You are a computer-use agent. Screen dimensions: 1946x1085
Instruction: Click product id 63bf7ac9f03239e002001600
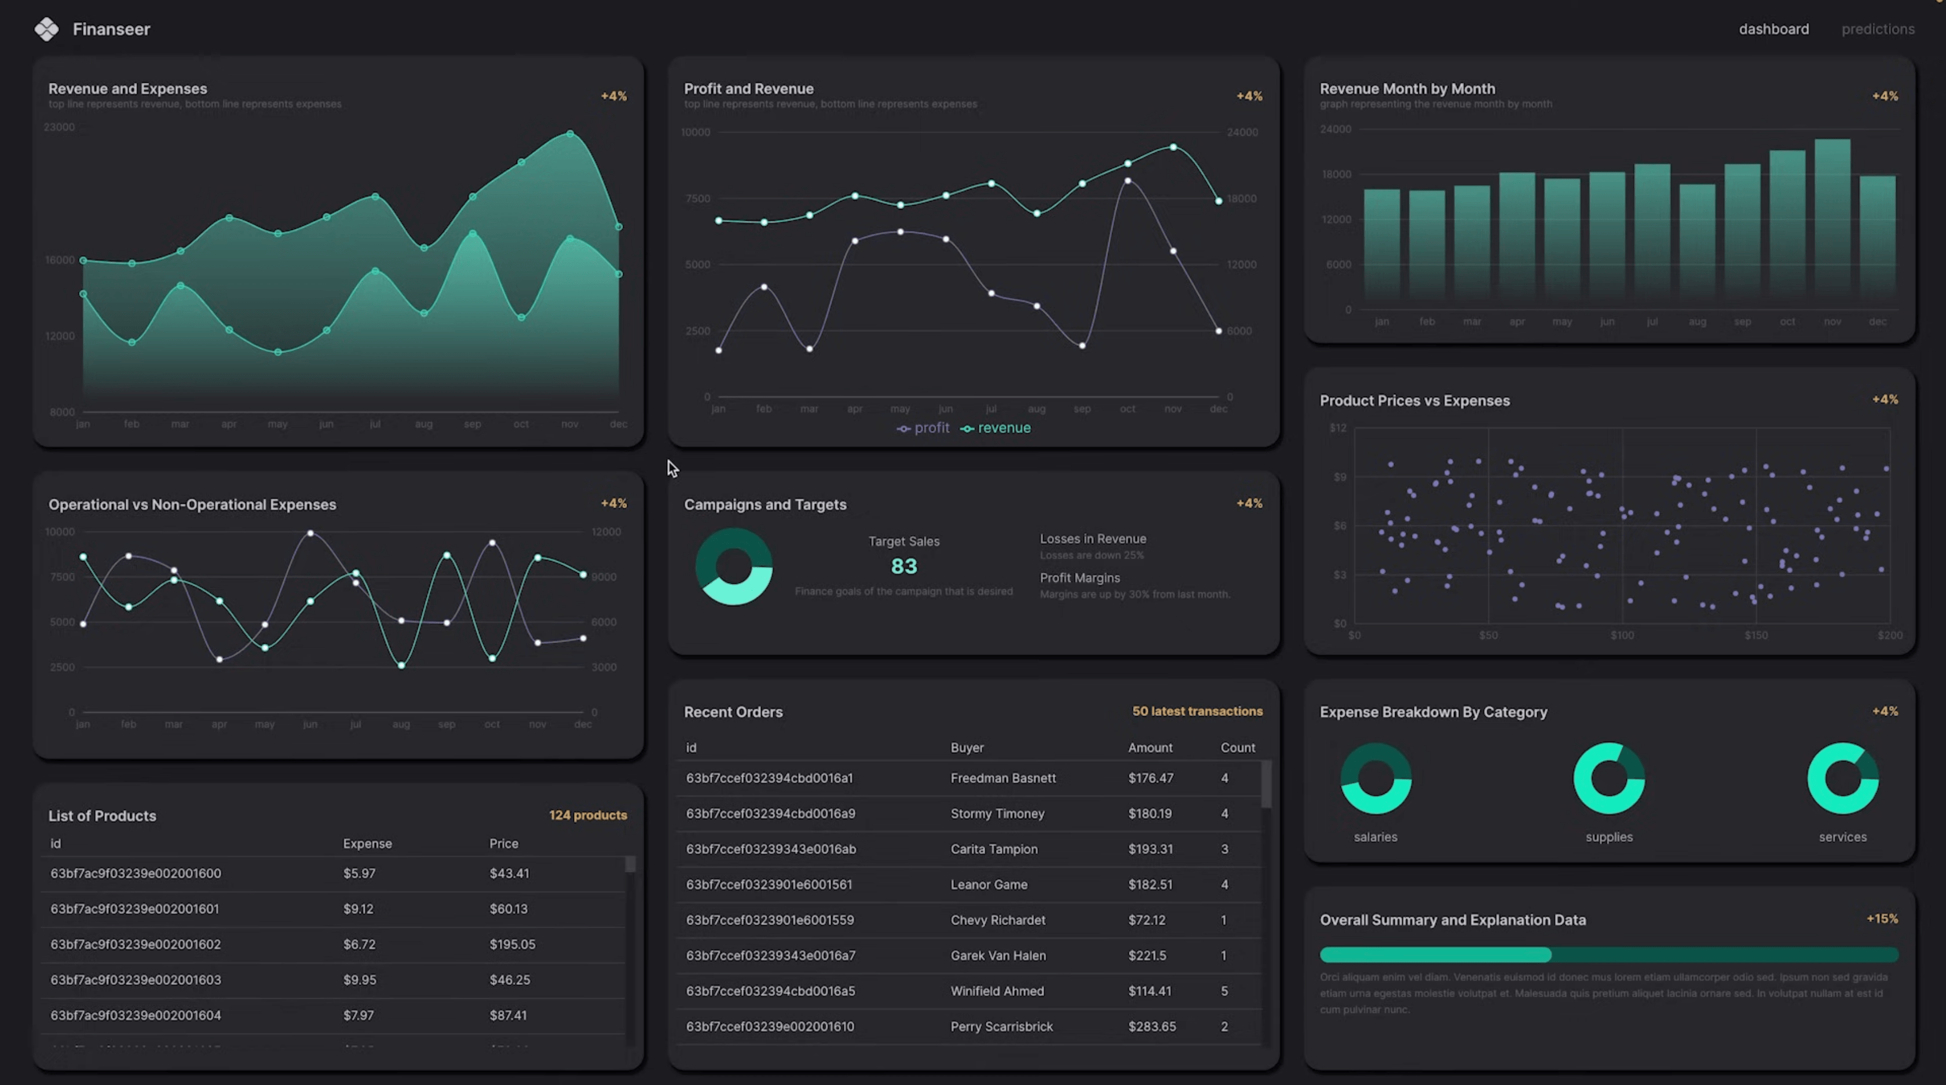tap(135, 873)
